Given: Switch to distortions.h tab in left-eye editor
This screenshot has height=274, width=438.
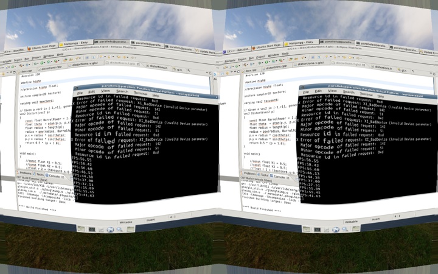Looking at the screenshot, I should [x=158, y=67].
